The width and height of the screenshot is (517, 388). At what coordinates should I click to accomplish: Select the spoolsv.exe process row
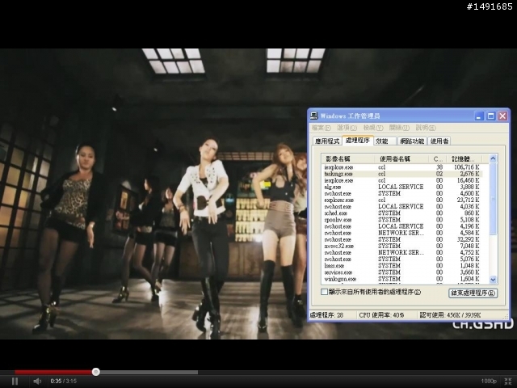tap(402, 220)
